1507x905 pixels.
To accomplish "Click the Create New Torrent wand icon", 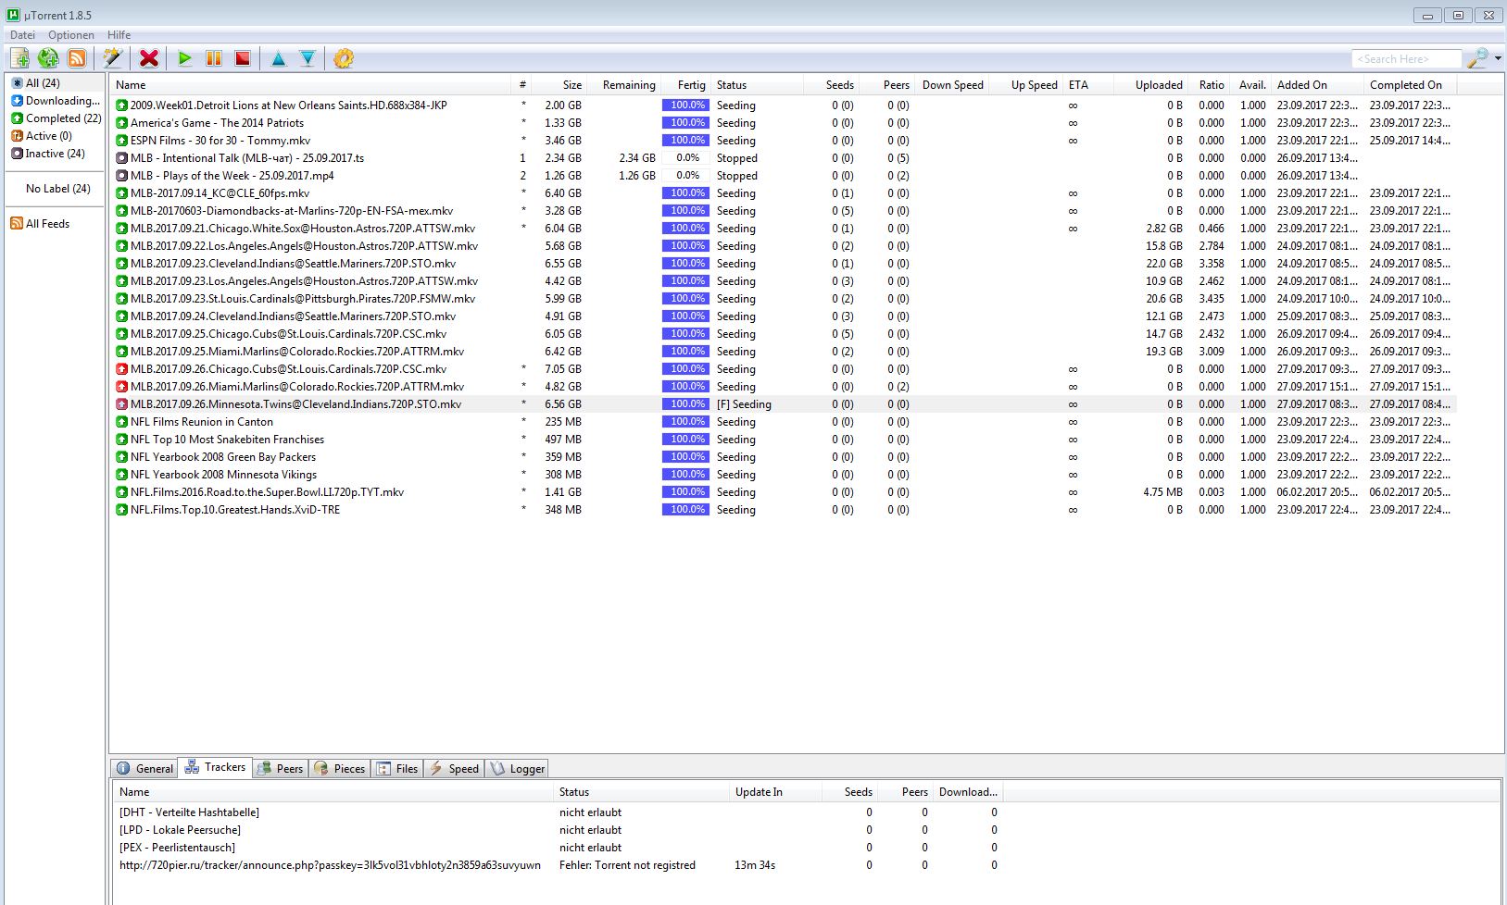I will coord(112,58).
